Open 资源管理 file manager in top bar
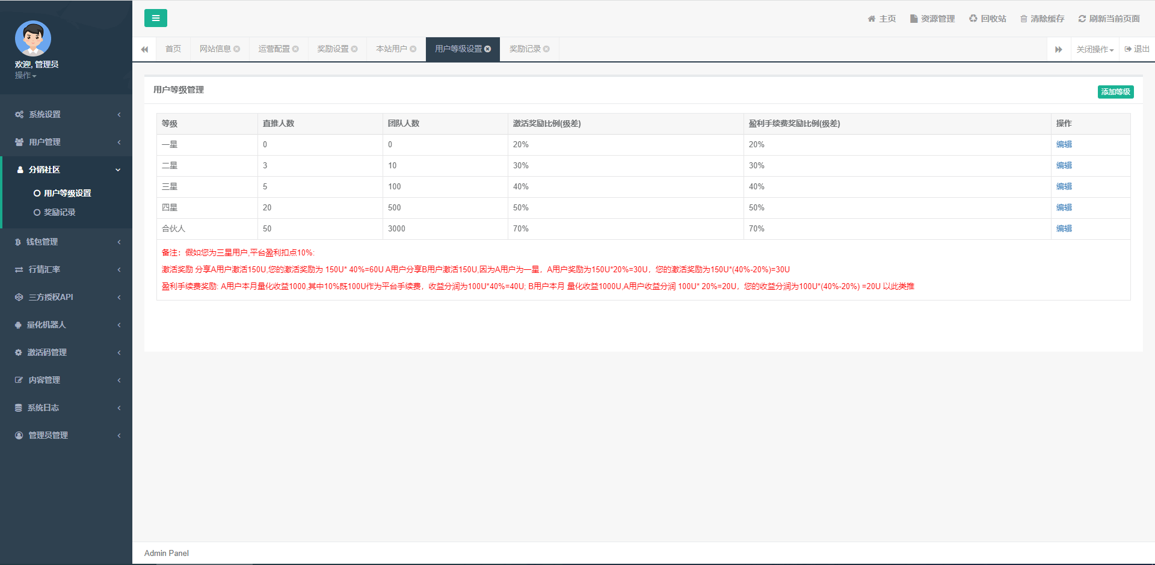This screenshot has height=565, width=1155. click(x=932, y=19)
